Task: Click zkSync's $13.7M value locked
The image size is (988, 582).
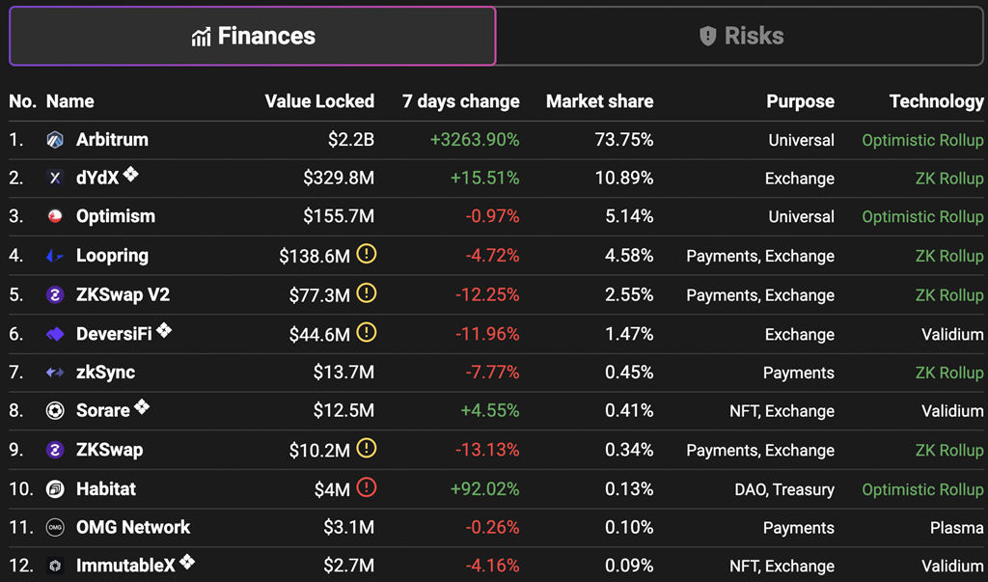Action: click(x=343, y=373)
